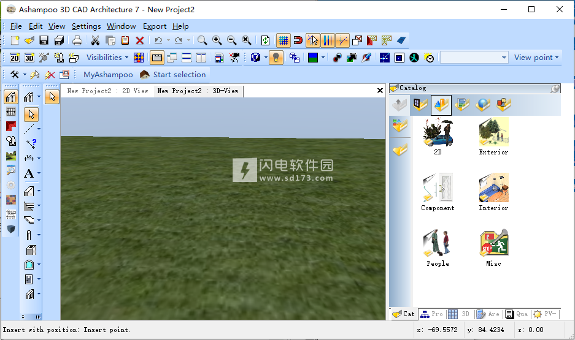Open the Qua panel tab
Screen dimensions: 575x340
pos(517,314)
